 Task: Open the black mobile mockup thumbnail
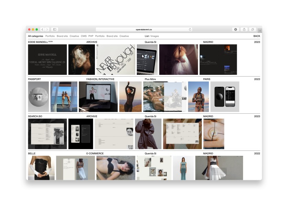tap(81, 134)
